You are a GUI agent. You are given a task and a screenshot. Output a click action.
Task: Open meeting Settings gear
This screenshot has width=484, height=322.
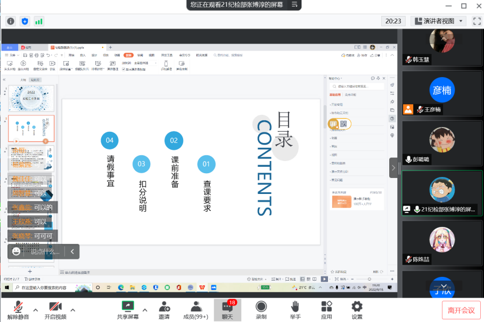click(357, 310)
